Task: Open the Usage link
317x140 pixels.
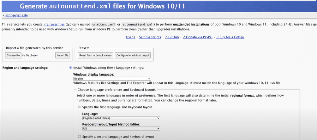Action: pos(130,37)
